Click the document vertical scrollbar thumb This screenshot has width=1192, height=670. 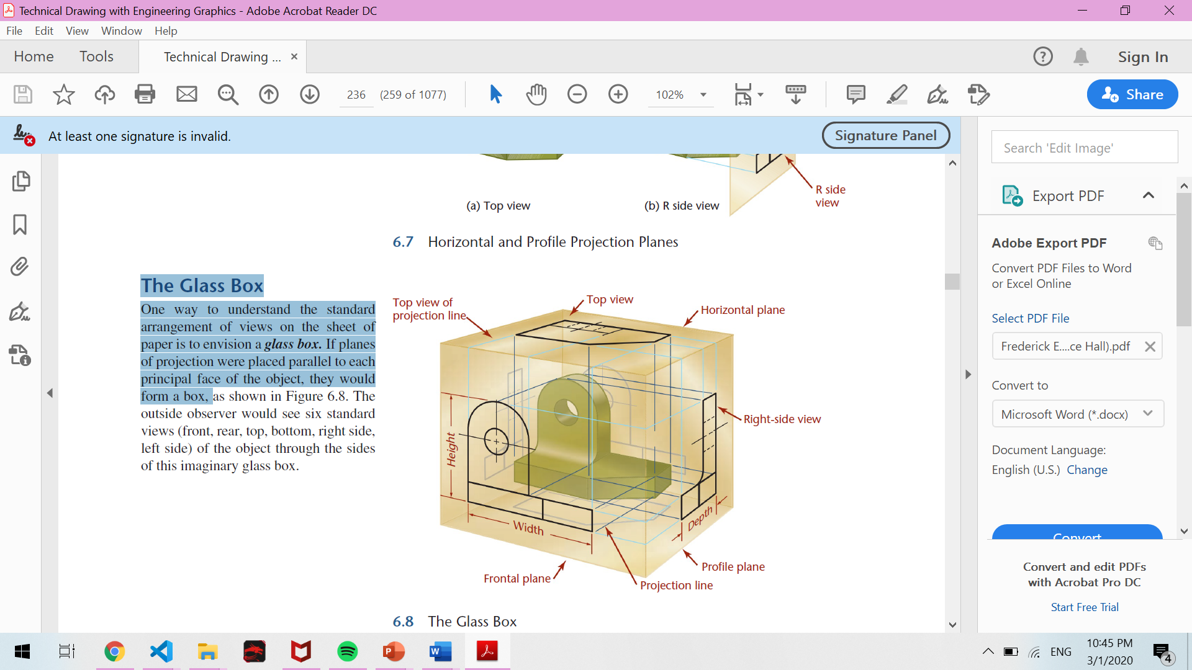pos(952,281)
